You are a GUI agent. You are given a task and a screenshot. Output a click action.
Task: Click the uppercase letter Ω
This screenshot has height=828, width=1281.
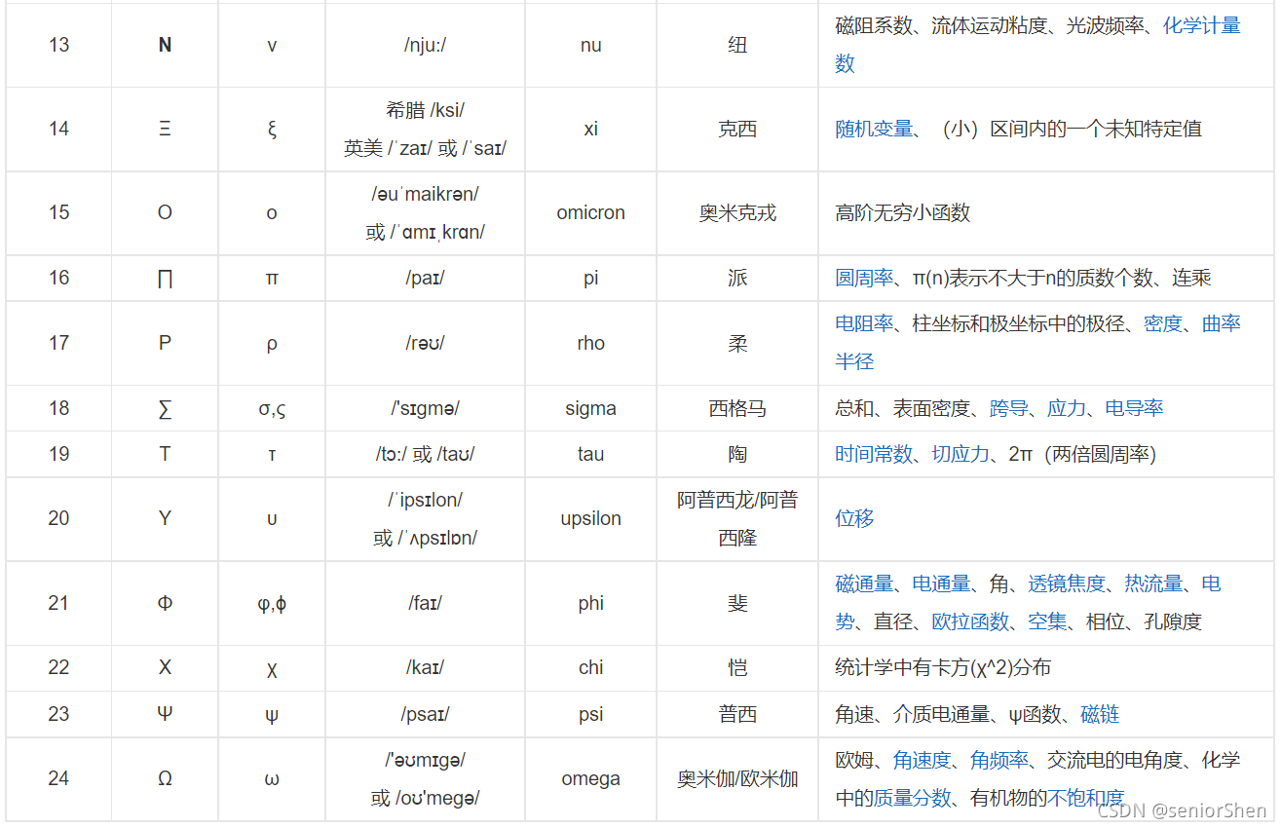(x=165, y=779)
